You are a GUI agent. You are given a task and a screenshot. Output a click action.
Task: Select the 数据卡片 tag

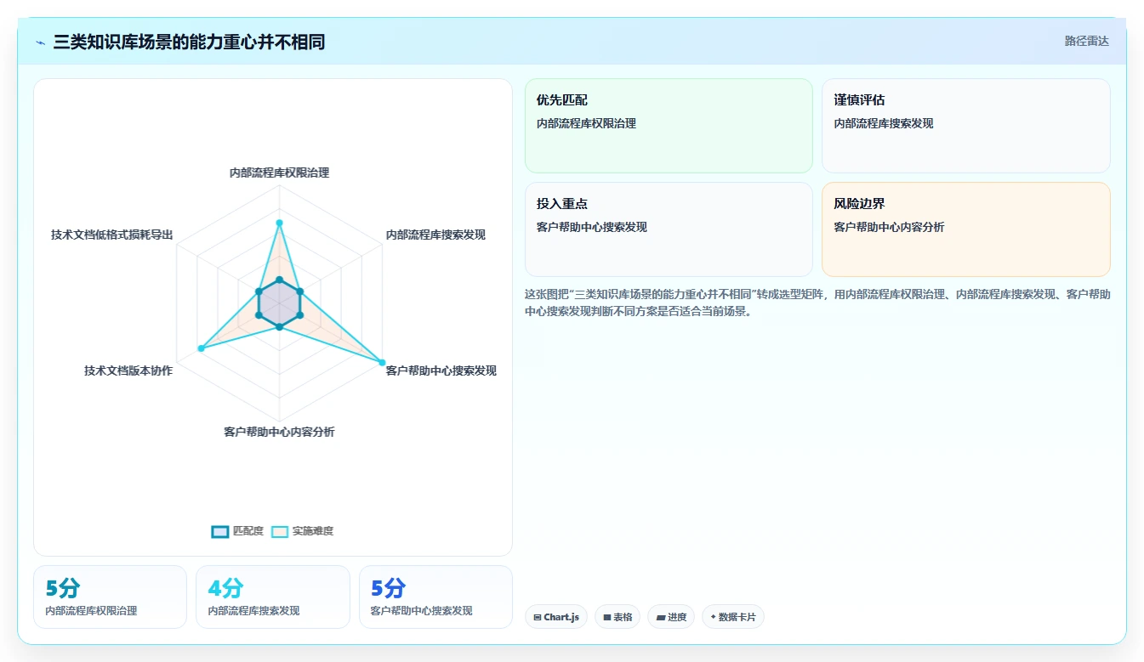(733, 617)
